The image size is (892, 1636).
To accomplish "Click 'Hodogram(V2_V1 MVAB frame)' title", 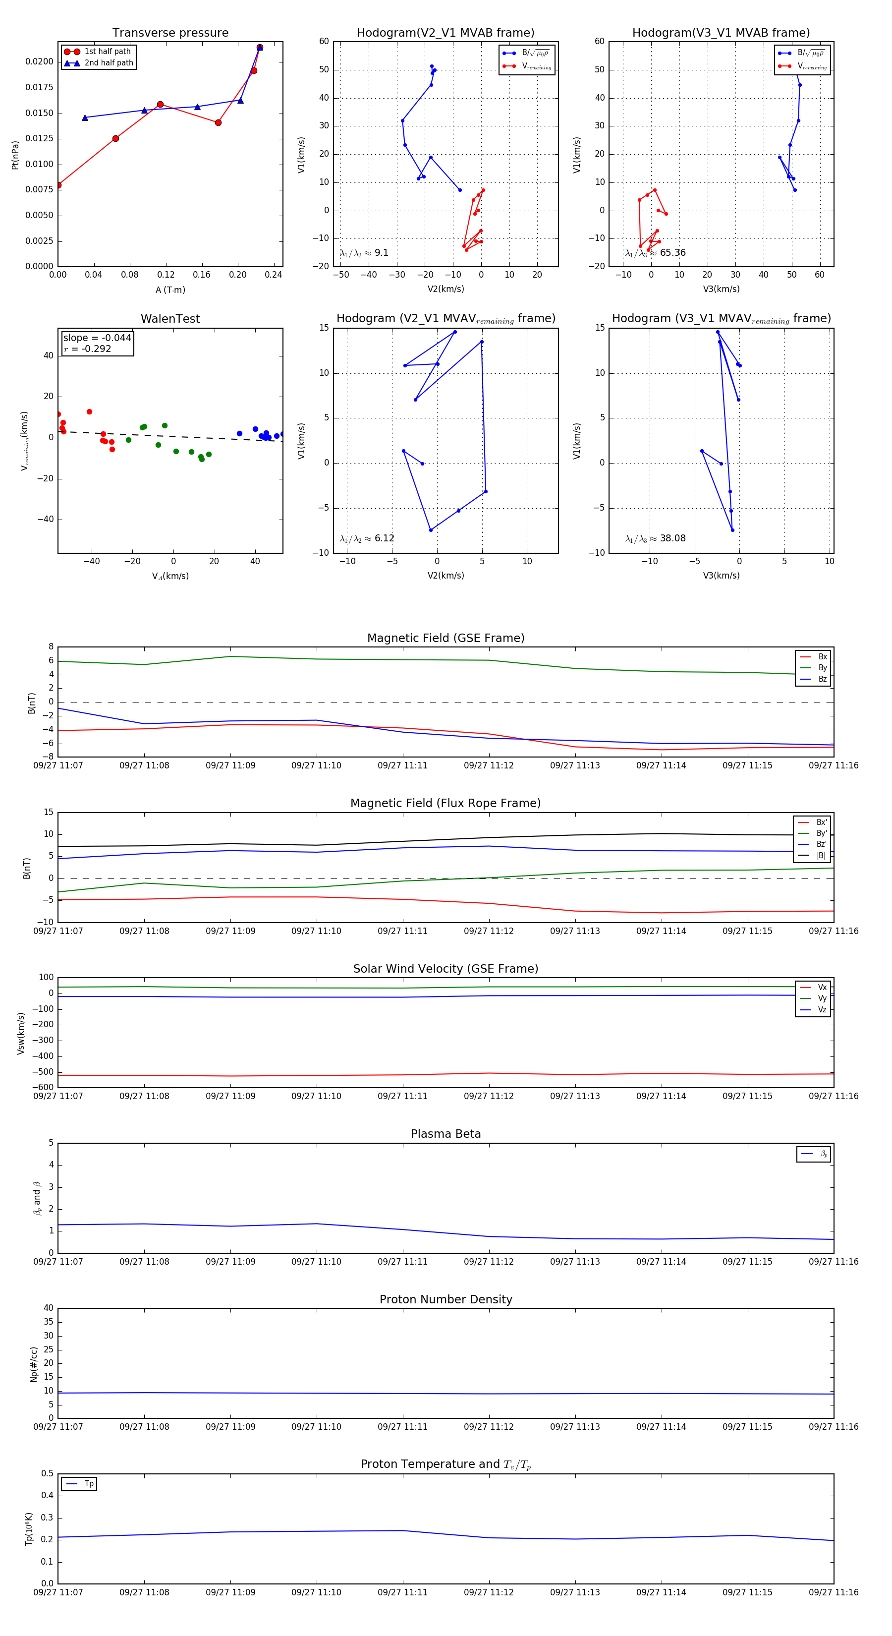I will point(446,33).
